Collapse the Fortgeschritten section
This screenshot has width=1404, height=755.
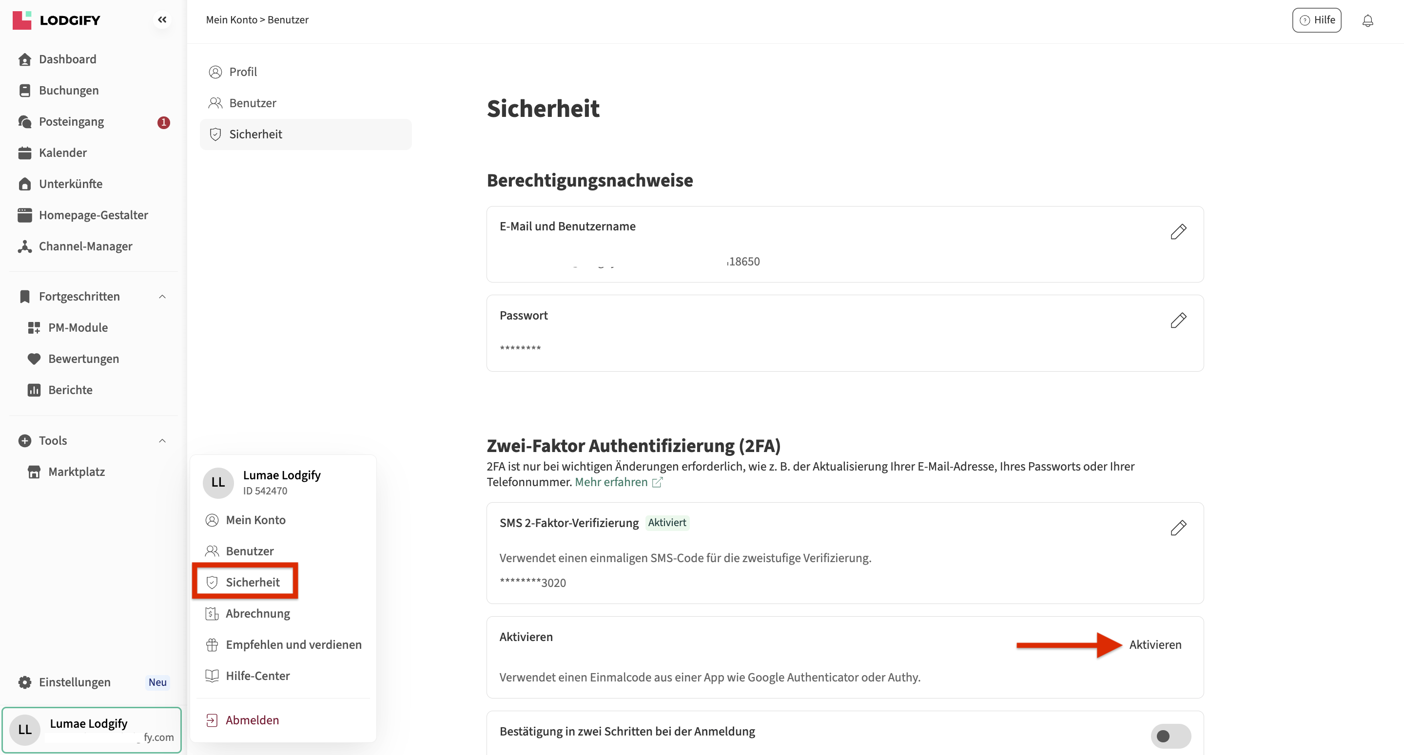pyautogui.click(x=162, y=297)
